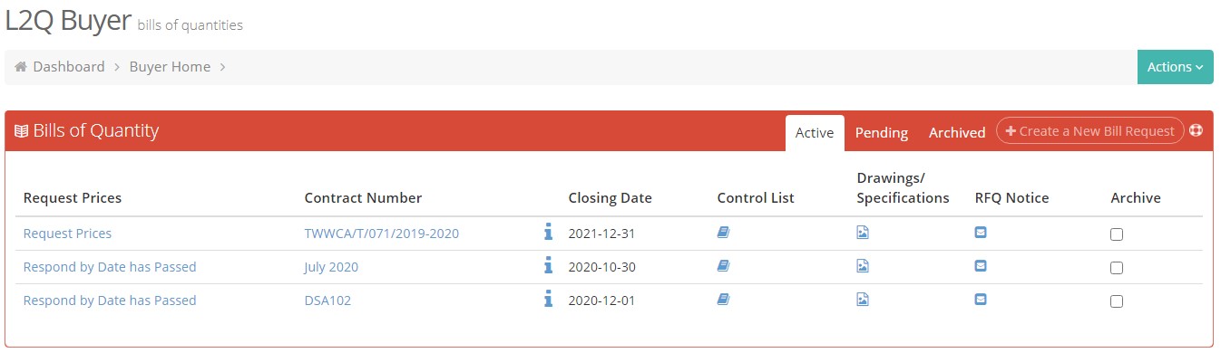Tick archive checkbox for DSA102
Image resolution: width=1221 pixels, height=353 pixels.
(1117, 301)
